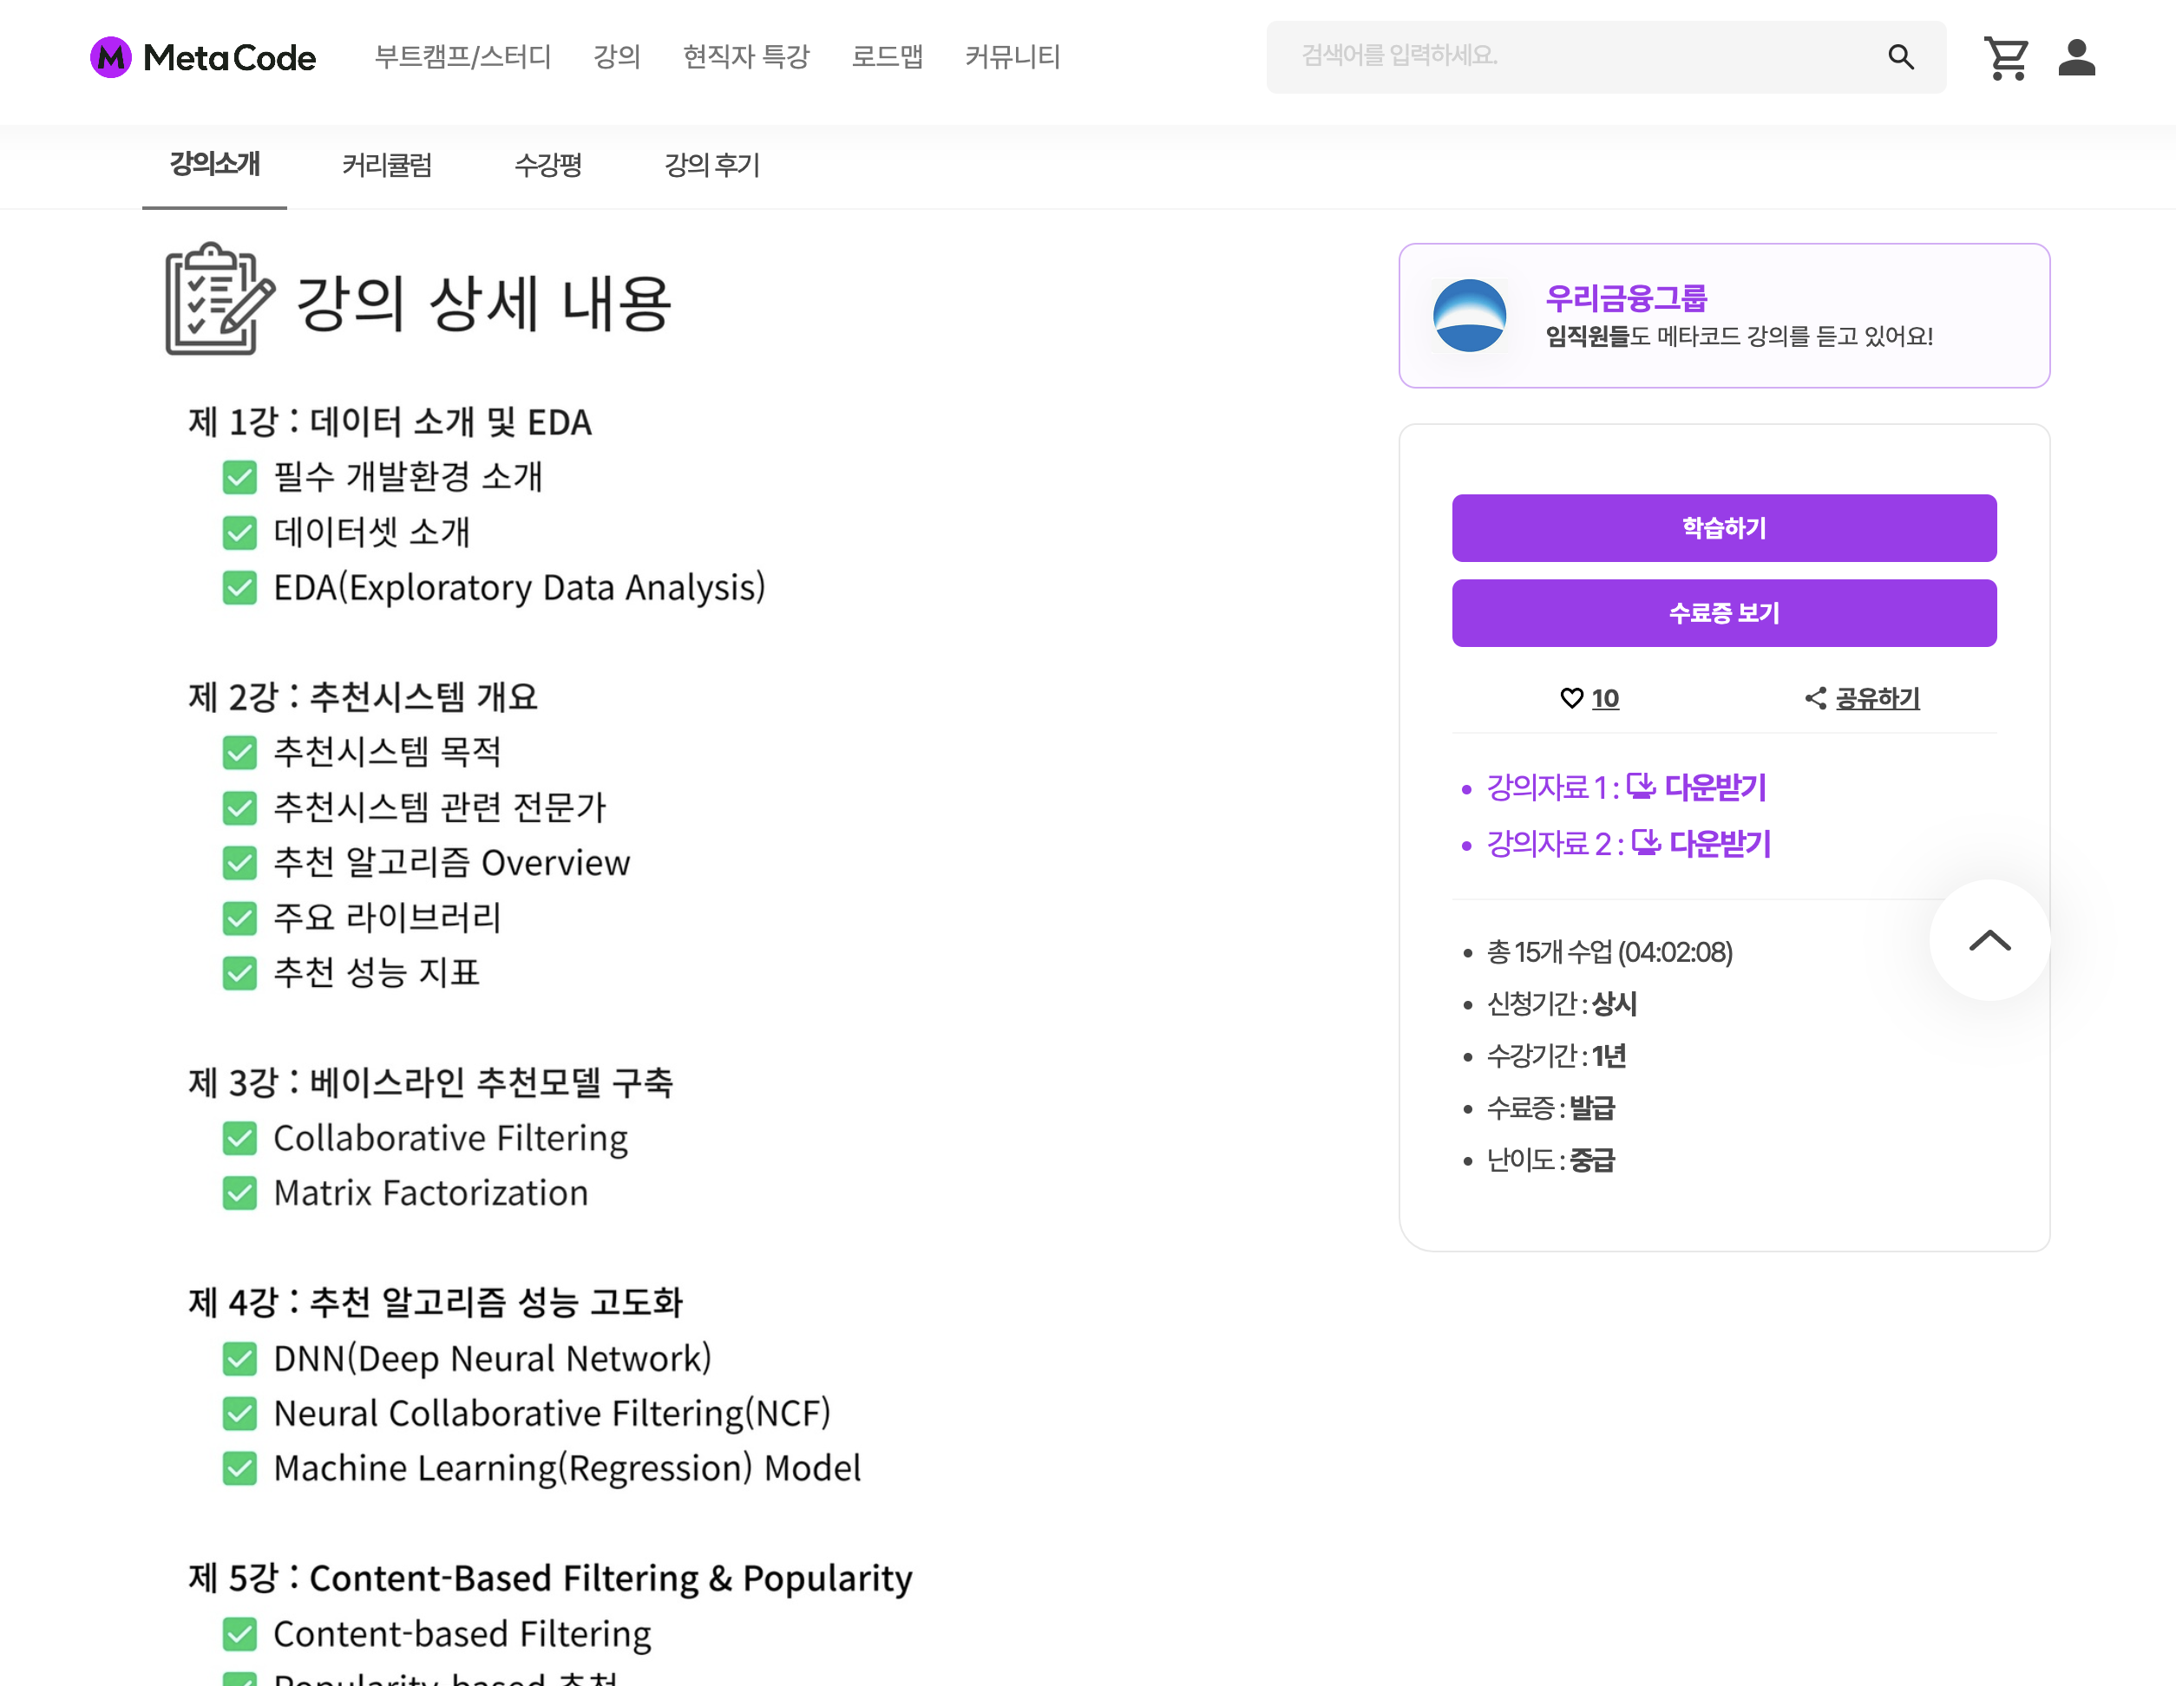
Task: Click download icon for 강의자료 1
Action: (x=1640, y=787)
